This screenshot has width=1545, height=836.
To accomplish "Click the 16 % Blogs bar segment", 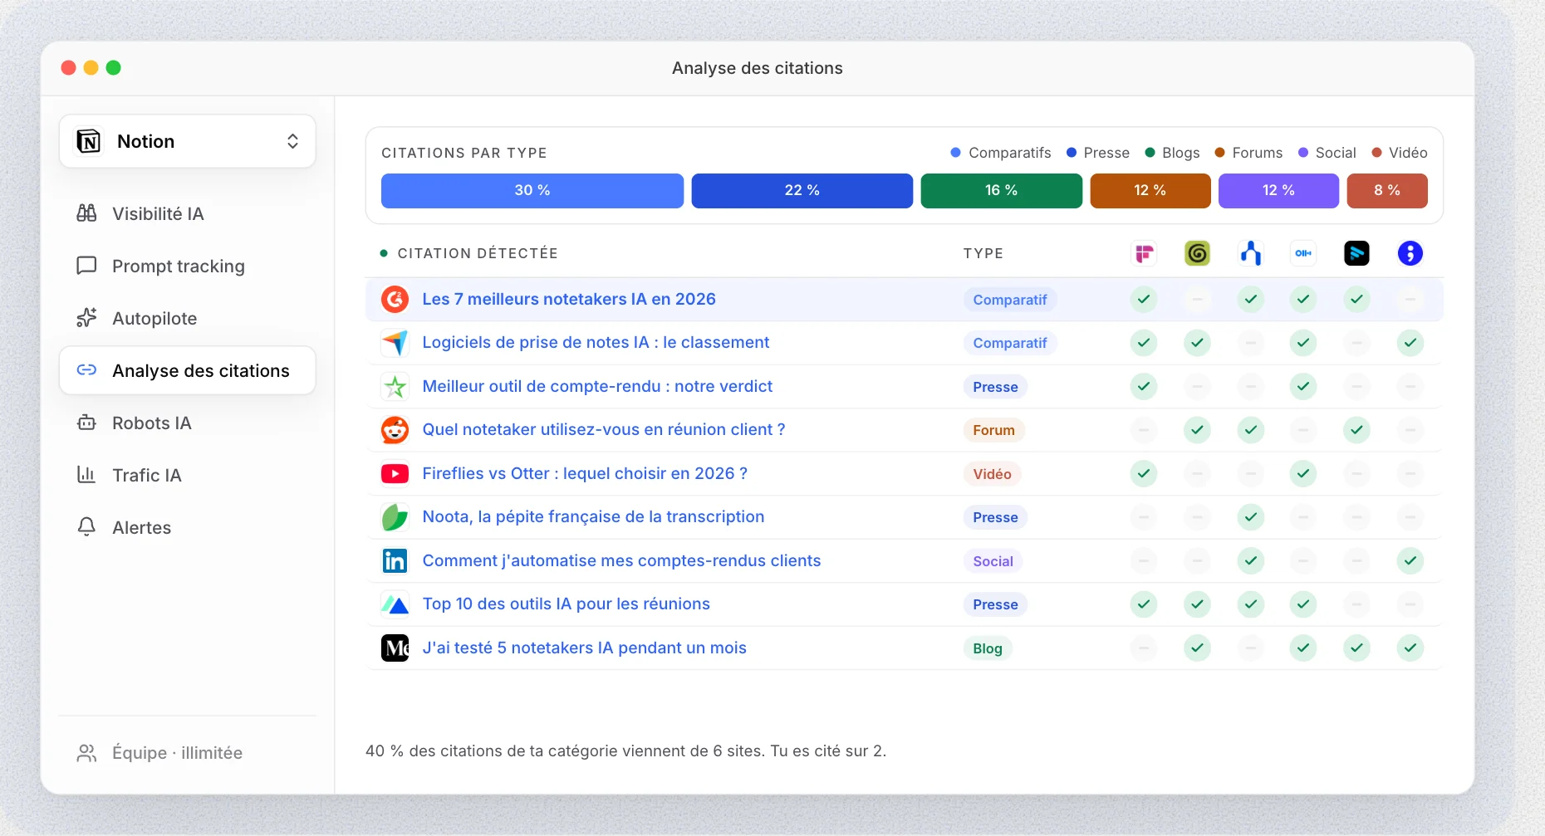I will (1001, 190).
